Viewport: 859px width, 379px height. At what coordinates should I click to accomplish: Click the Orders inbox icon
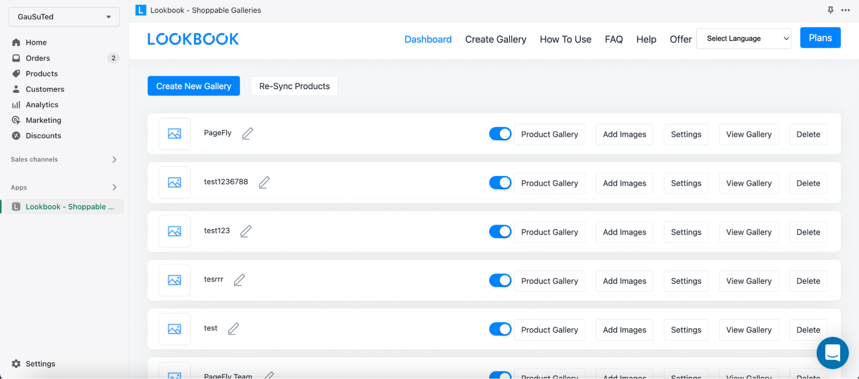[16, 58]
